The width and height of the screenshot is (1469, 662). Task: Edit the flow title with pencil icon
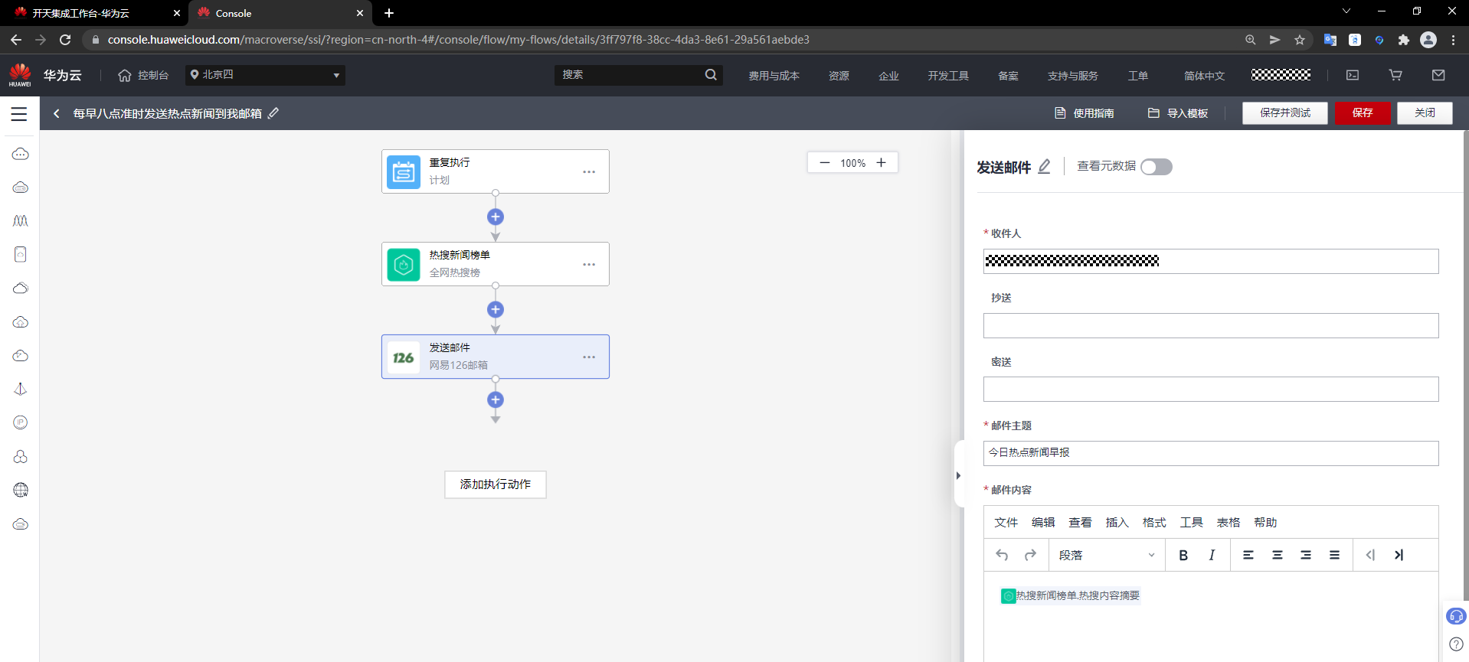(273, 113)
